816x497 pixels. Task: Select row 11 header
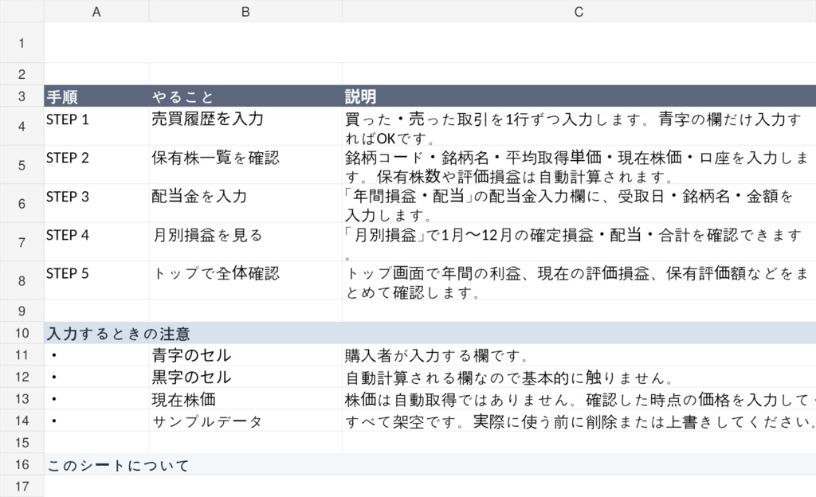(x=22, y=354)
